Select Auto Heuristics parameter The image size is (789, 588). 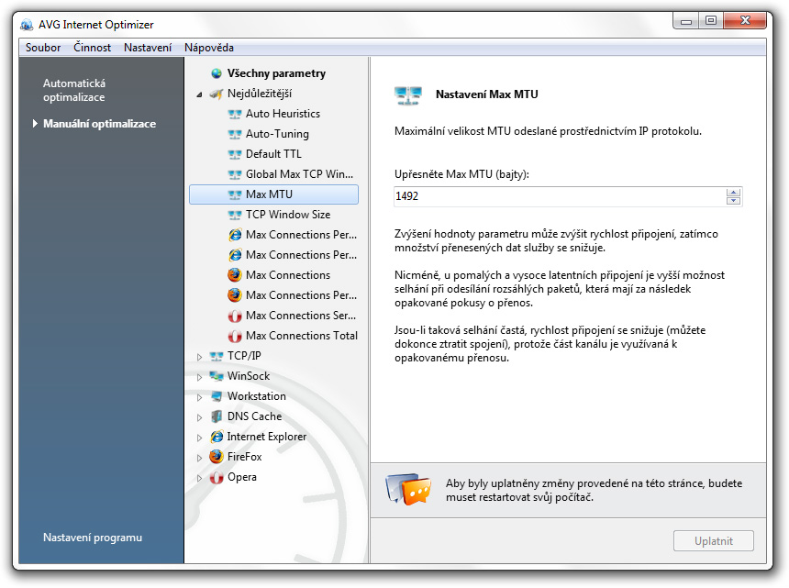(x=283, y=114)
